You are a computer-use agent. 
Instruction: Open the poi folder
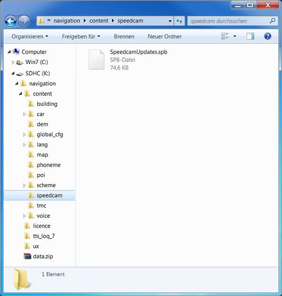(41, 175)
